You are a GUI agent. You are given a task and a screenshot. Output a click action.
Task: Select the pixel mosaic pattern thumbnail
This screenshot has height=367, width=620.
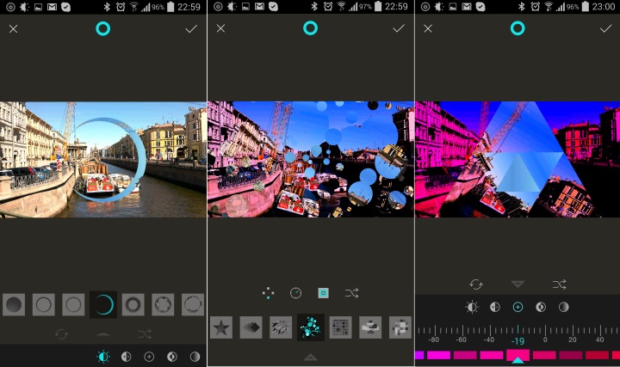pyautogui.click(x=400, y=327)
